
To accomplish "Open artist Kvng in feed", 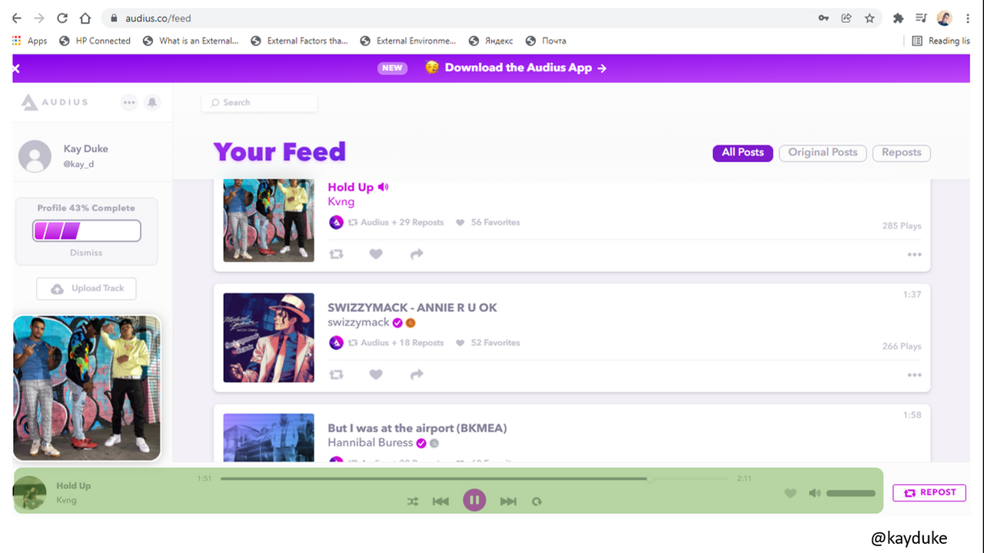I will (341, 201).
